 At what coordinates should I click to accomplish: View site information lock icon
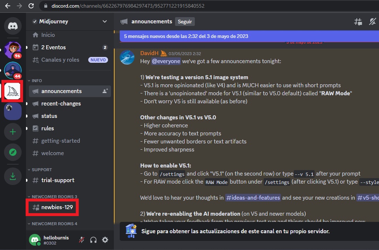(45, 6)
